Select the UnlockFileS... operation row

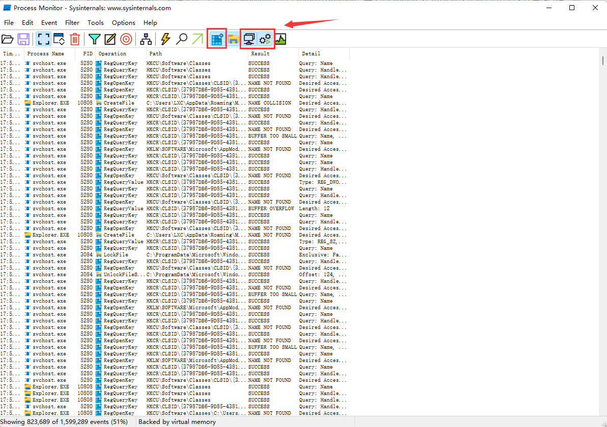(x=174, y=274)
